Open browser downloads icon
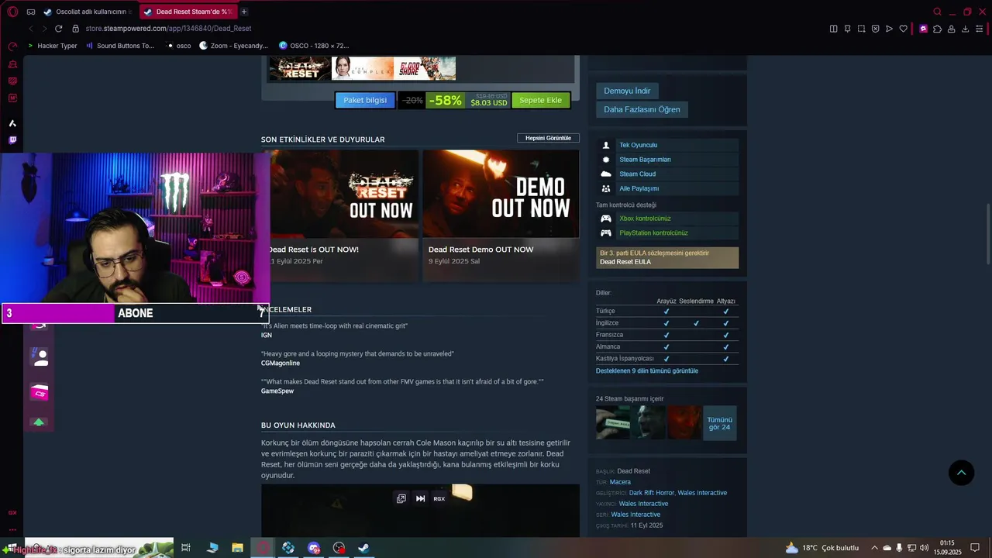This screenshot has width=992, height=558. click(965, 29)
